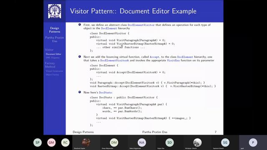
Task: Click the third bullet 'Now here's DocStats'
Action: coord(98,92)
